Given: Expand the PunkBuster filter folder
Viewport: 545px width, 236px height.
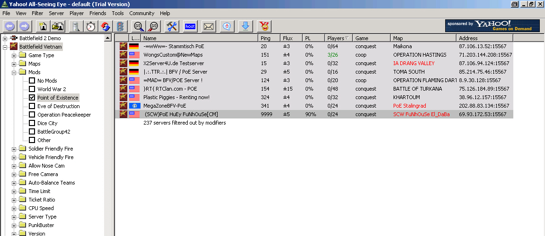Looking at the screenshot, I should point(14,225).
